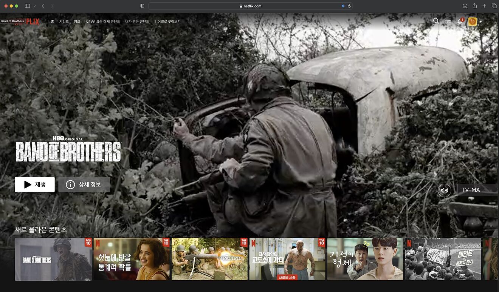Expand the Safari tab group dropdown arrow

35,6
